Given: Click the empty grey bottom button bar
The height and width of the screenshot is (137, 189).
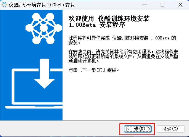Looking at the screenshot, I should 60,129.
